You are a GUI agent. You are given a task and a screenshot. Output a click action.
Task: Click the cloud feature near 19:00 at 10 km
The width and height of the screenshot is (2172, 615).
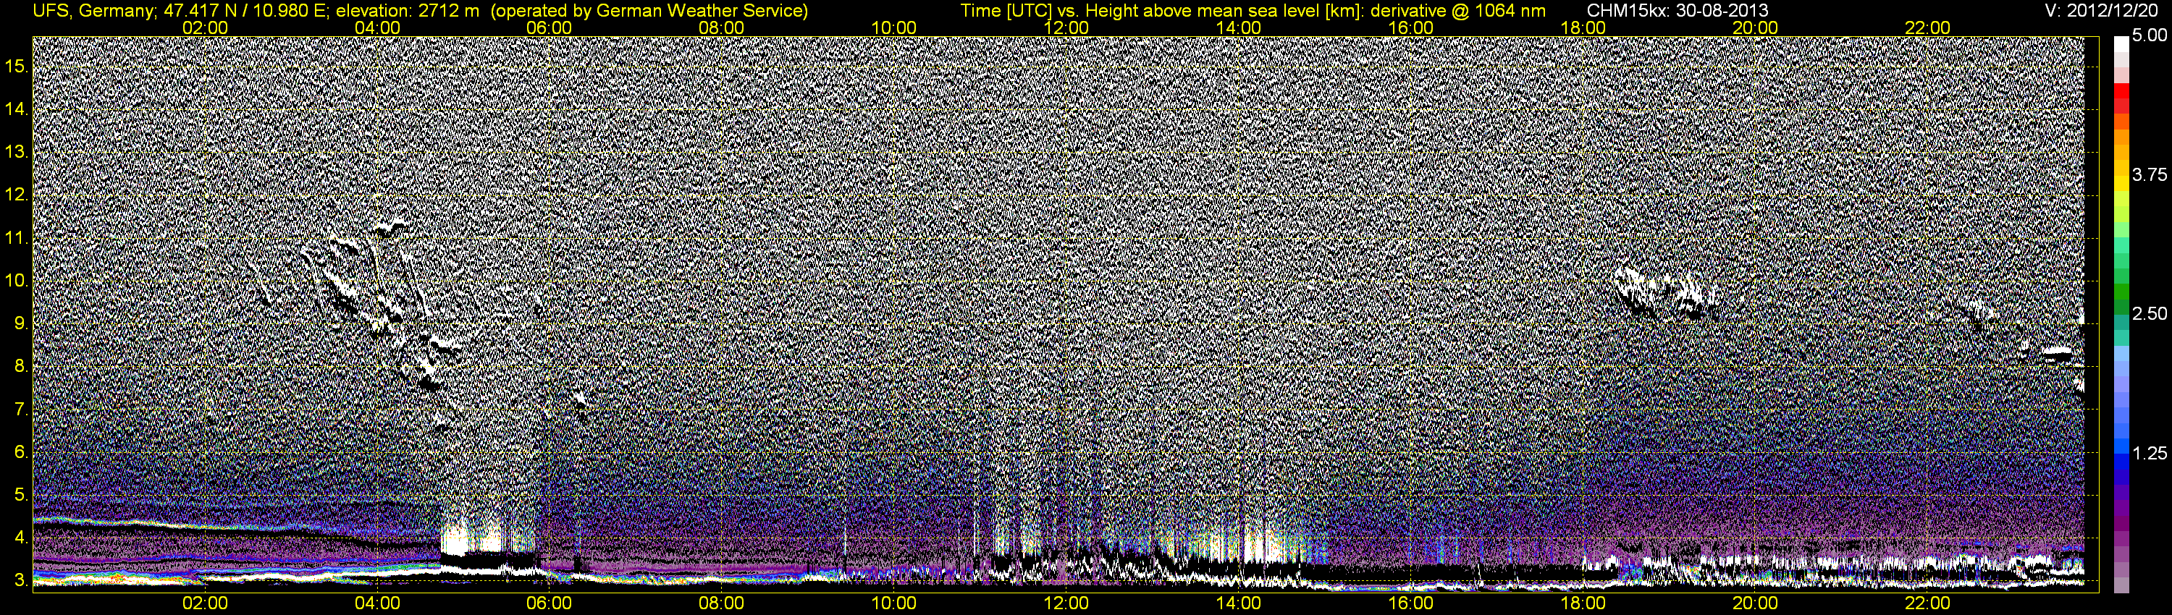[1665, 293]
